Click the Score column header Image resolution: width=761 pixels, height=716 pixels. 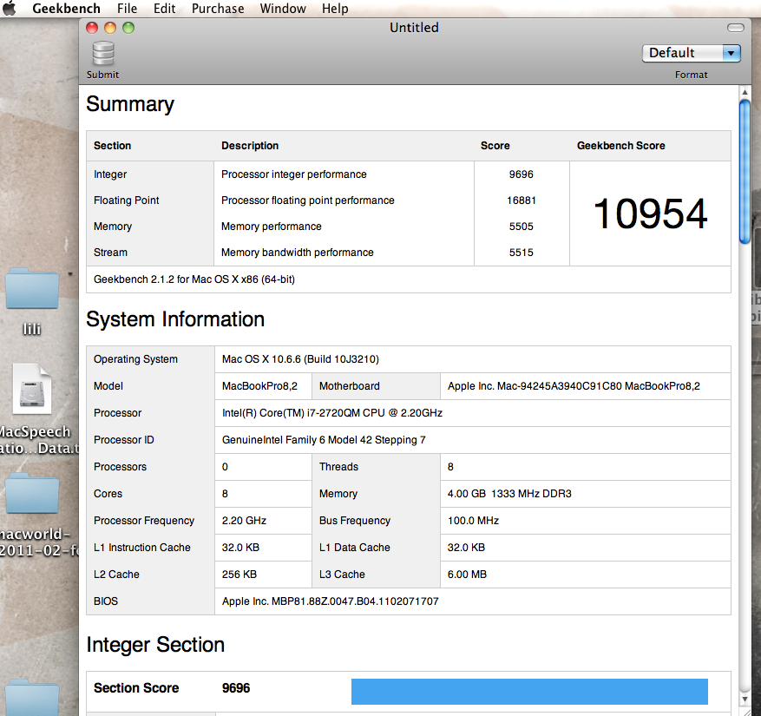pyautogui.click(x=495, y=146)
